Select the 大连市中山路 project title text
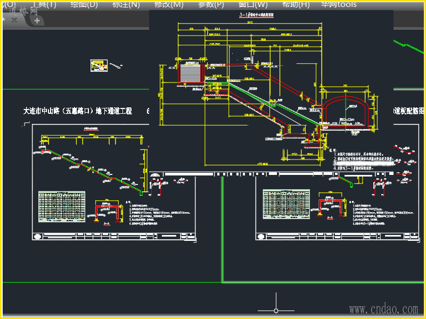 [x=77, y=111]
